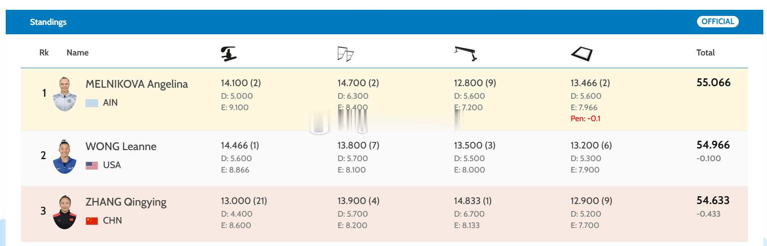Click the Name column header

point(77,53)
